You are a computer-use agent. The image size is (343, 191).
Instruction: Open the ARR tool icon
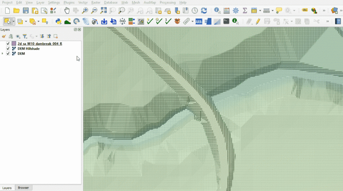[199, 21]
